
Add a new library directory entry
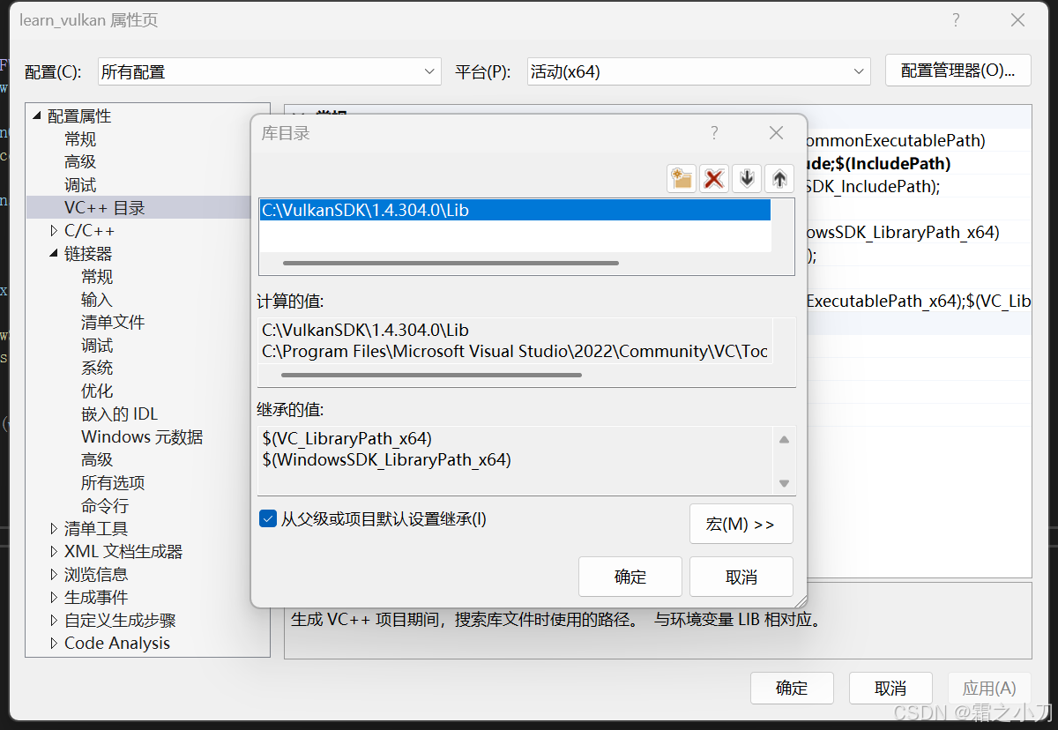tap(681, 178)
